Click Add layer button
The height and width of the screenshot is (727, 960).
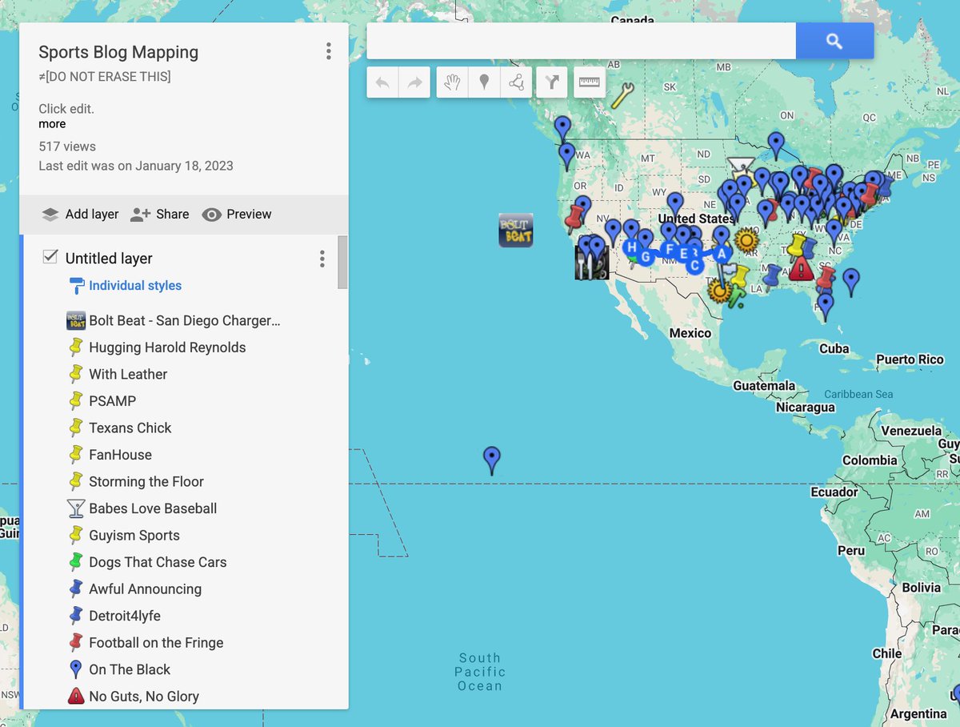tap(80, 214)
